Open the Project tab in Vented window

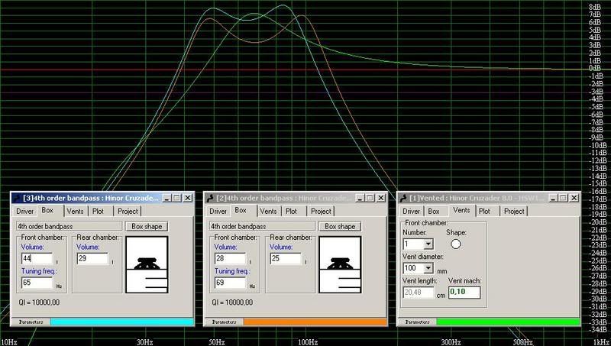[x=514, y=211]
